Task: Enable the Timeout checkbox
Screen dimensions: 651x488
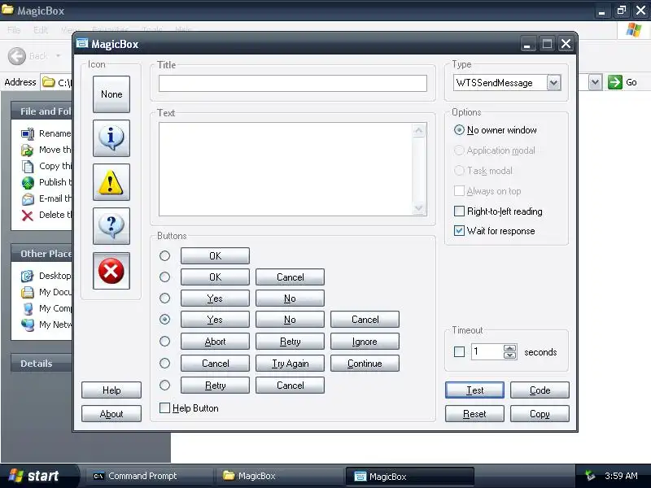Action: [459, 352]
